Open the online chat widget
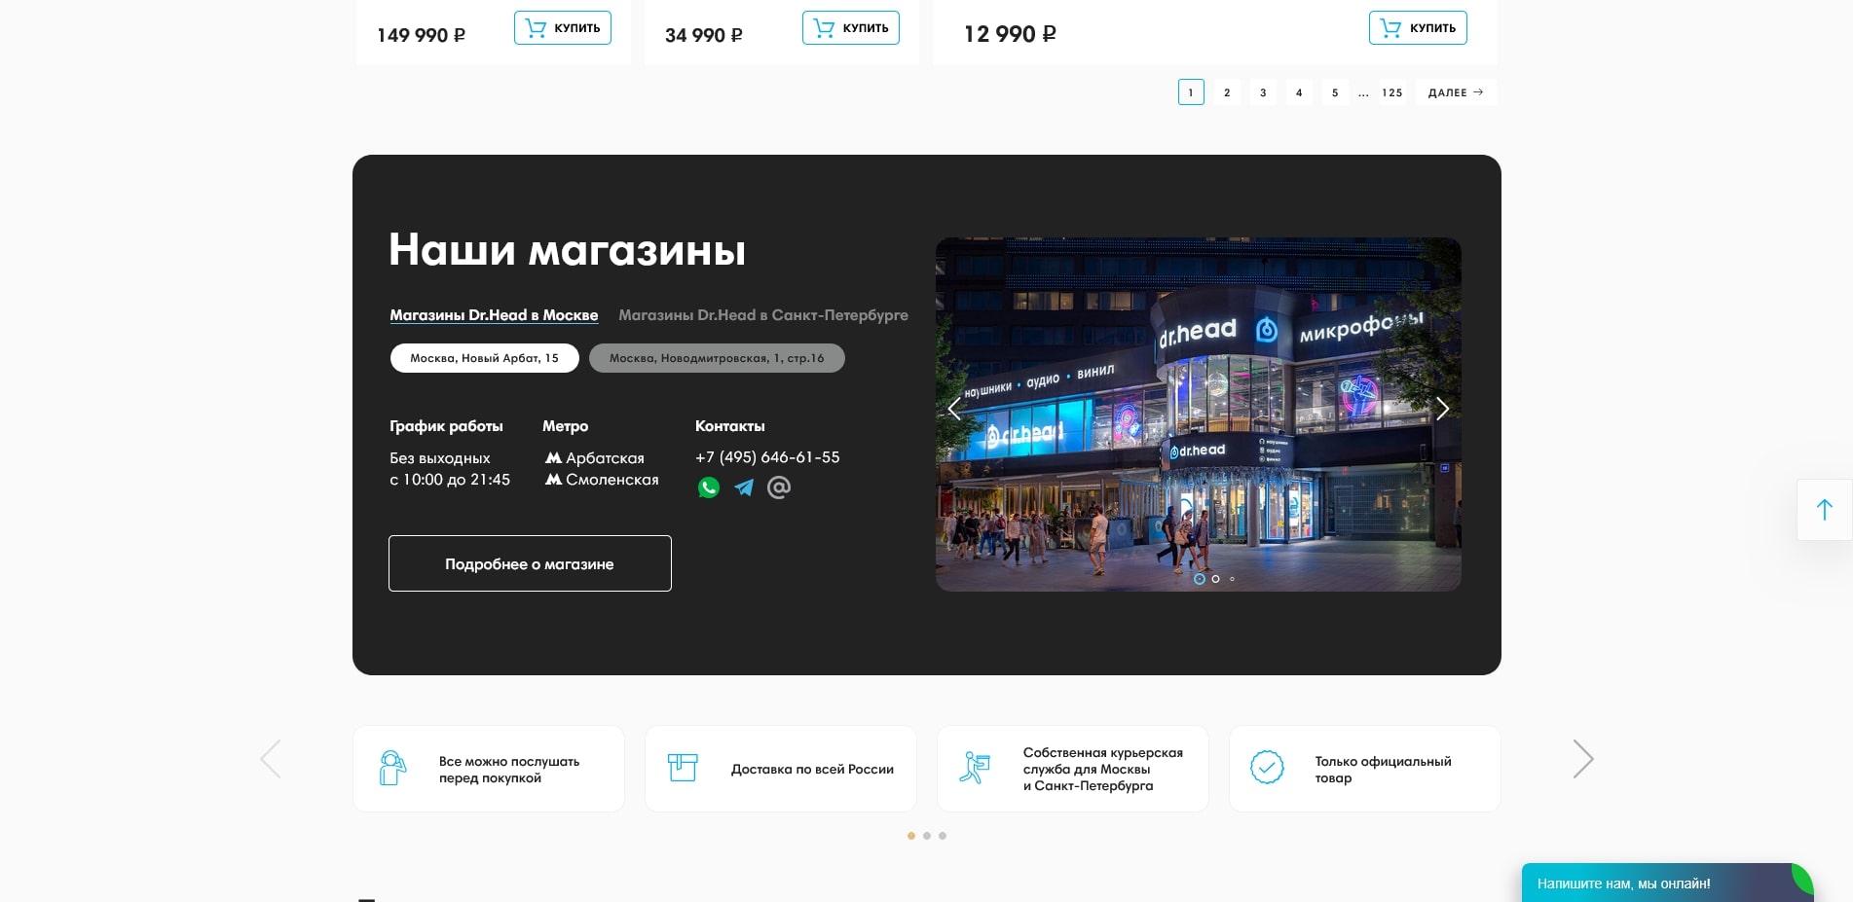Viewport: 1853px width, 902px height. point(1655,884)
